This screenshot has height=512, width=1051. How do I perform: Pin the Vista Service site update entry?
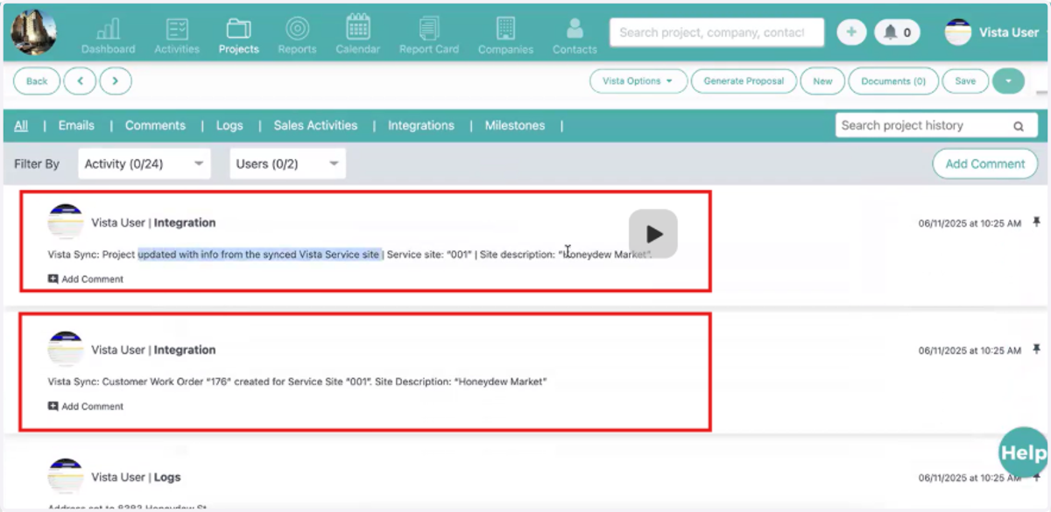click(x=1037, y=221)
